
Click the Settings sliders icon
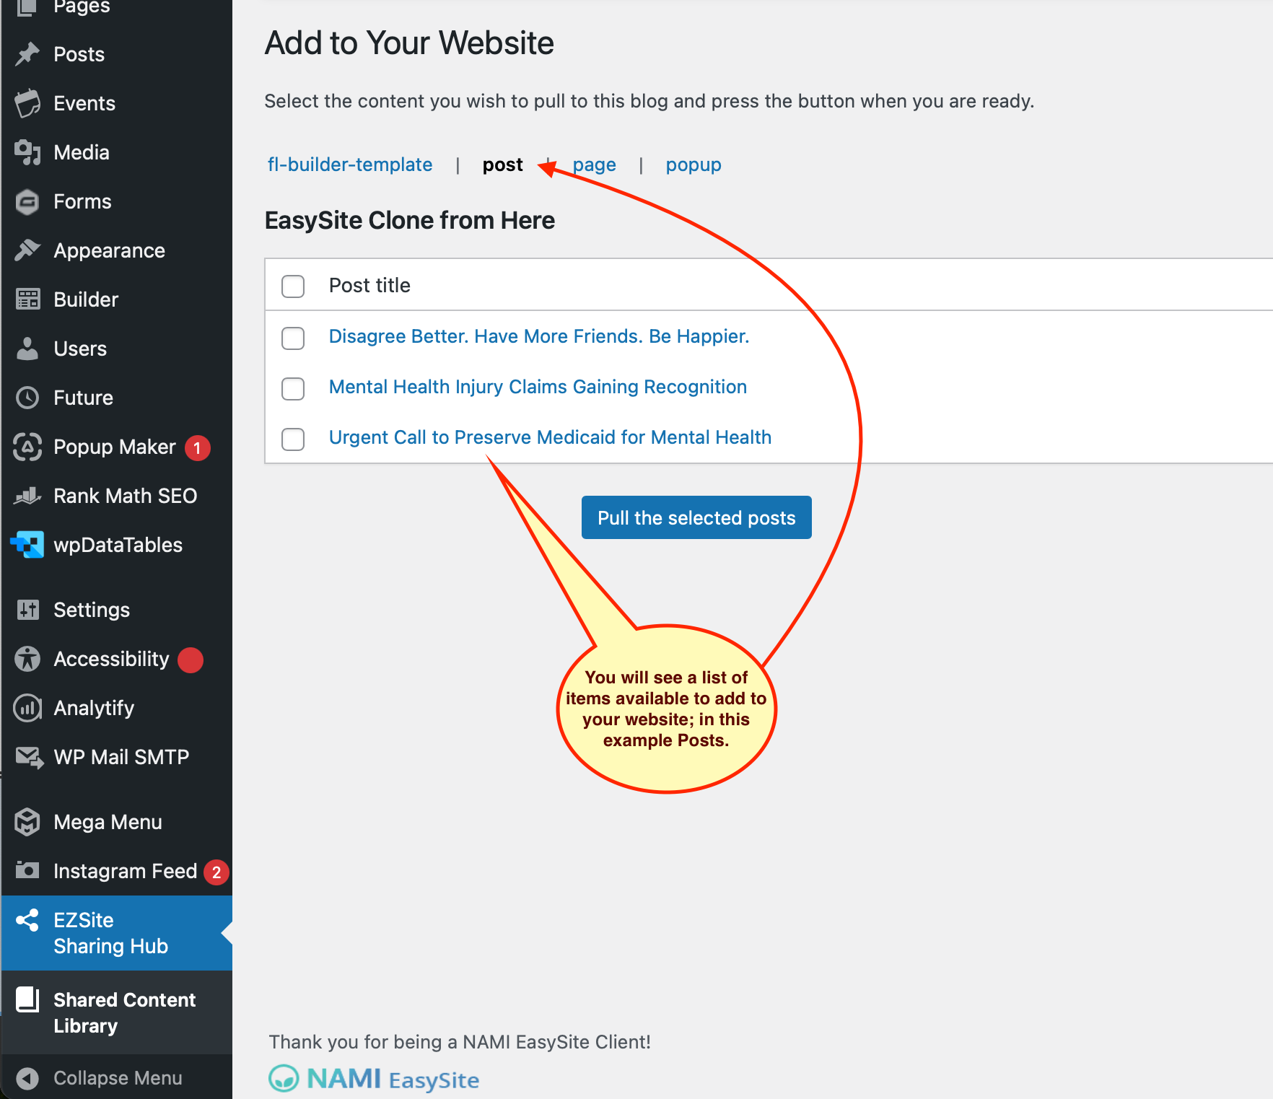pos(27,610)
